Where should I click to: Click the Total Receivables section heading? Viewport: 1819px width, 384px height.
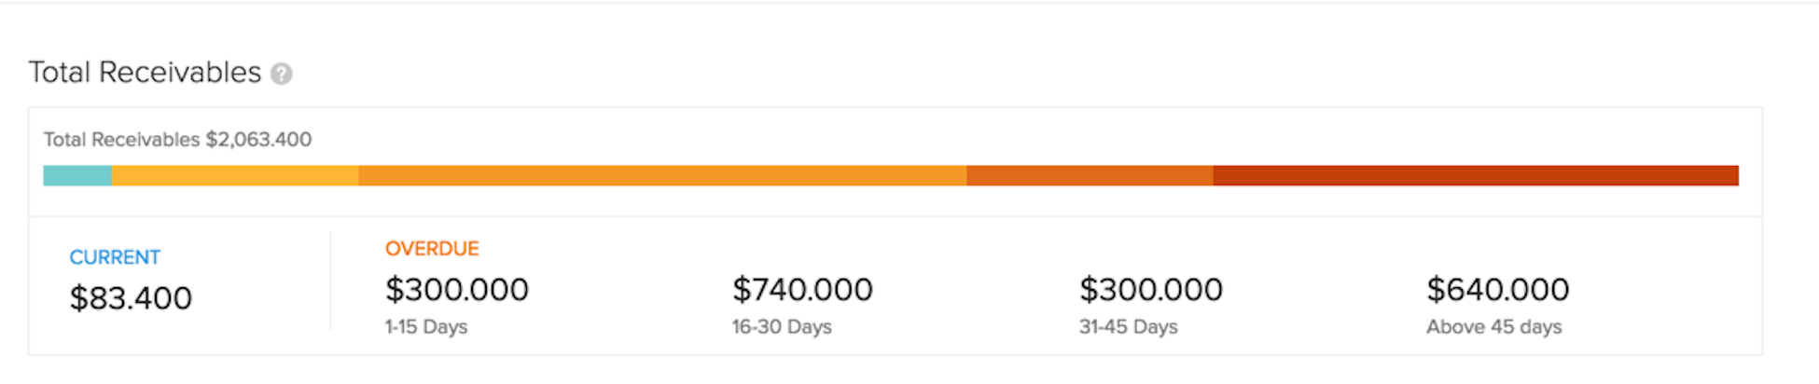[x=145, y=73]
